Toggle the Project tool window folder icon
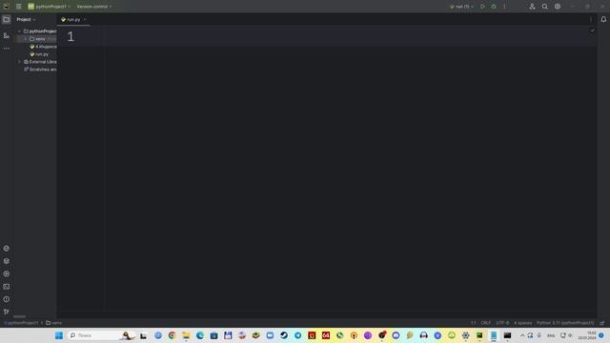 pyautogui.click(x=7, y=19)
